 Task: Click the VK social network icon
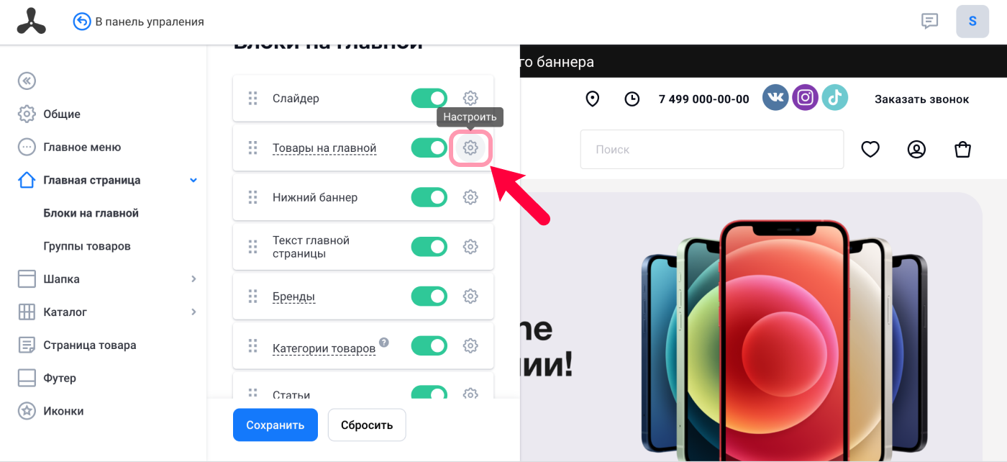click(x=775, y=97)
